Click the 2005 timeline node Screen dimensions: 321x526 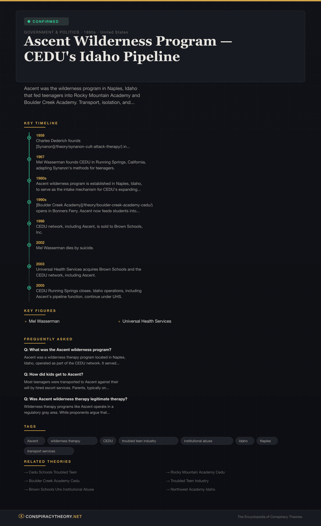pos(29,288)
